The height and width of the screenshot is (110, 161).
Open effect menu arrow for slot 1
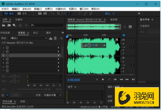pos(59,48)
